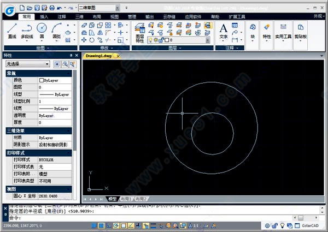This screenshot has height=232, width=328.
Task: Select the Arc (圆弧) tool
Action: [x=56, y=31]
